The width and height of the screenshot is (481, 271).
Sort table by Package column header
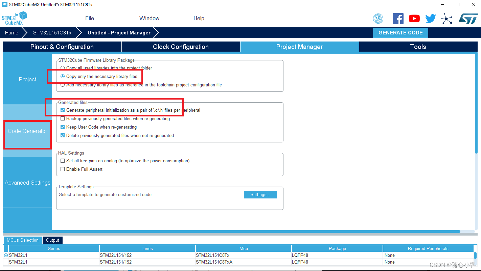(x=337, y=248)
